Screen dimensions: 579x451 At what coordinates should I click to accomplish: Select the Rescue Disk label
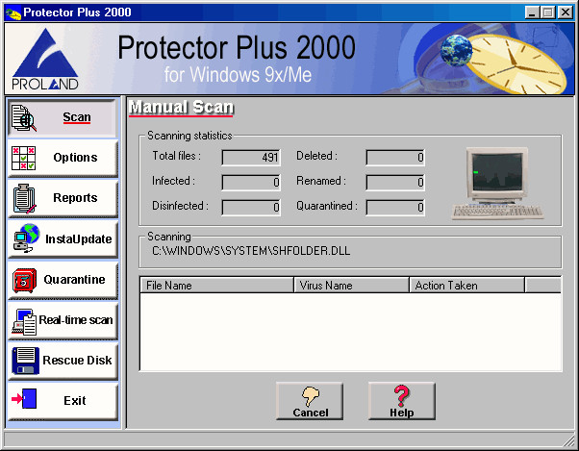[x=77, y=360]
